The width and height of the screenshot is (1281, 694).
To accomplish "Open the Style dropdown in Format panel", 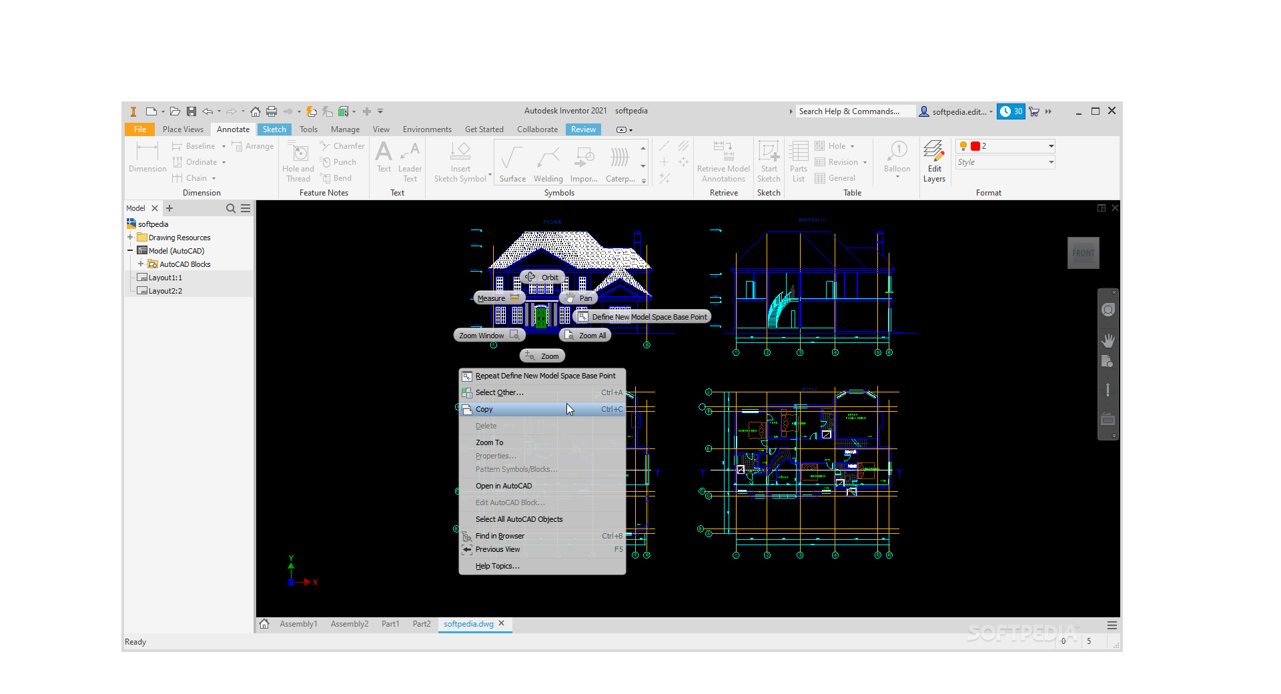I will [1051, 162].
